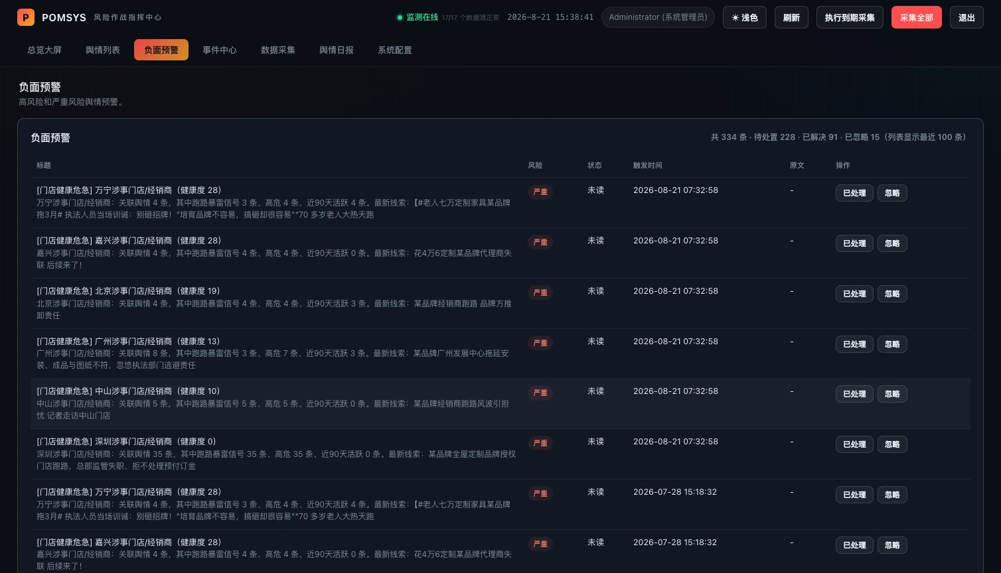Ignore the 深圳 health 0 alert

coord(892,444)
